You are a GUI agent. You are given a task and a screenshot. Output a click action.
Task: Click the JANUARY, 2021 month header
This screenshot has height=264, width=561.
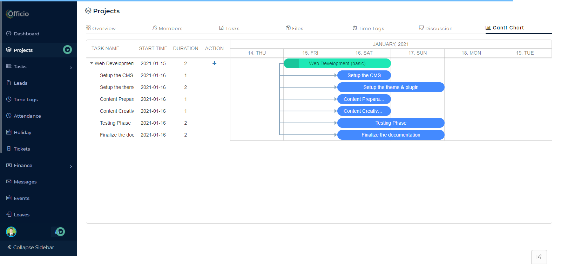coord(391,44)
